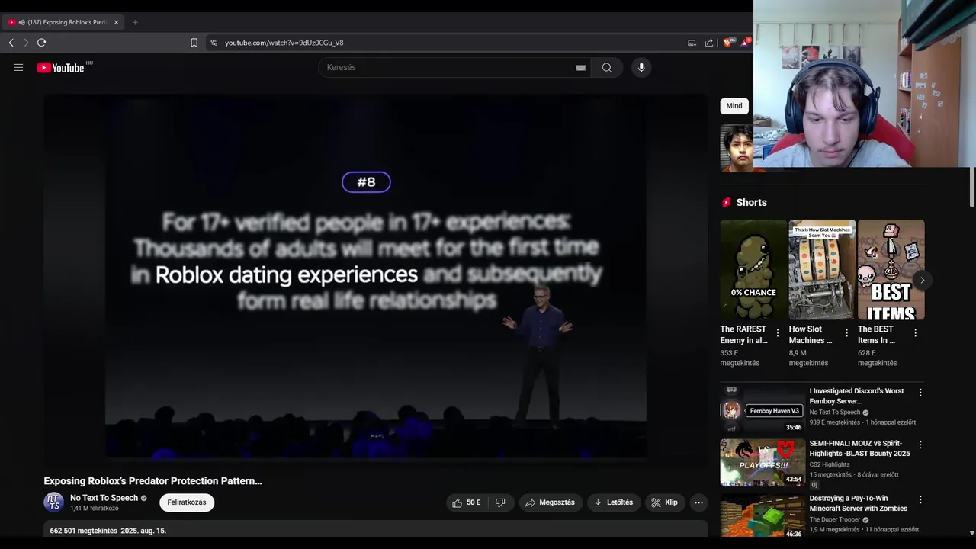Open The Duper Trooper channel name
This screenshot has height=549, width=976.
pyautogui.click(x=835, y=520)
